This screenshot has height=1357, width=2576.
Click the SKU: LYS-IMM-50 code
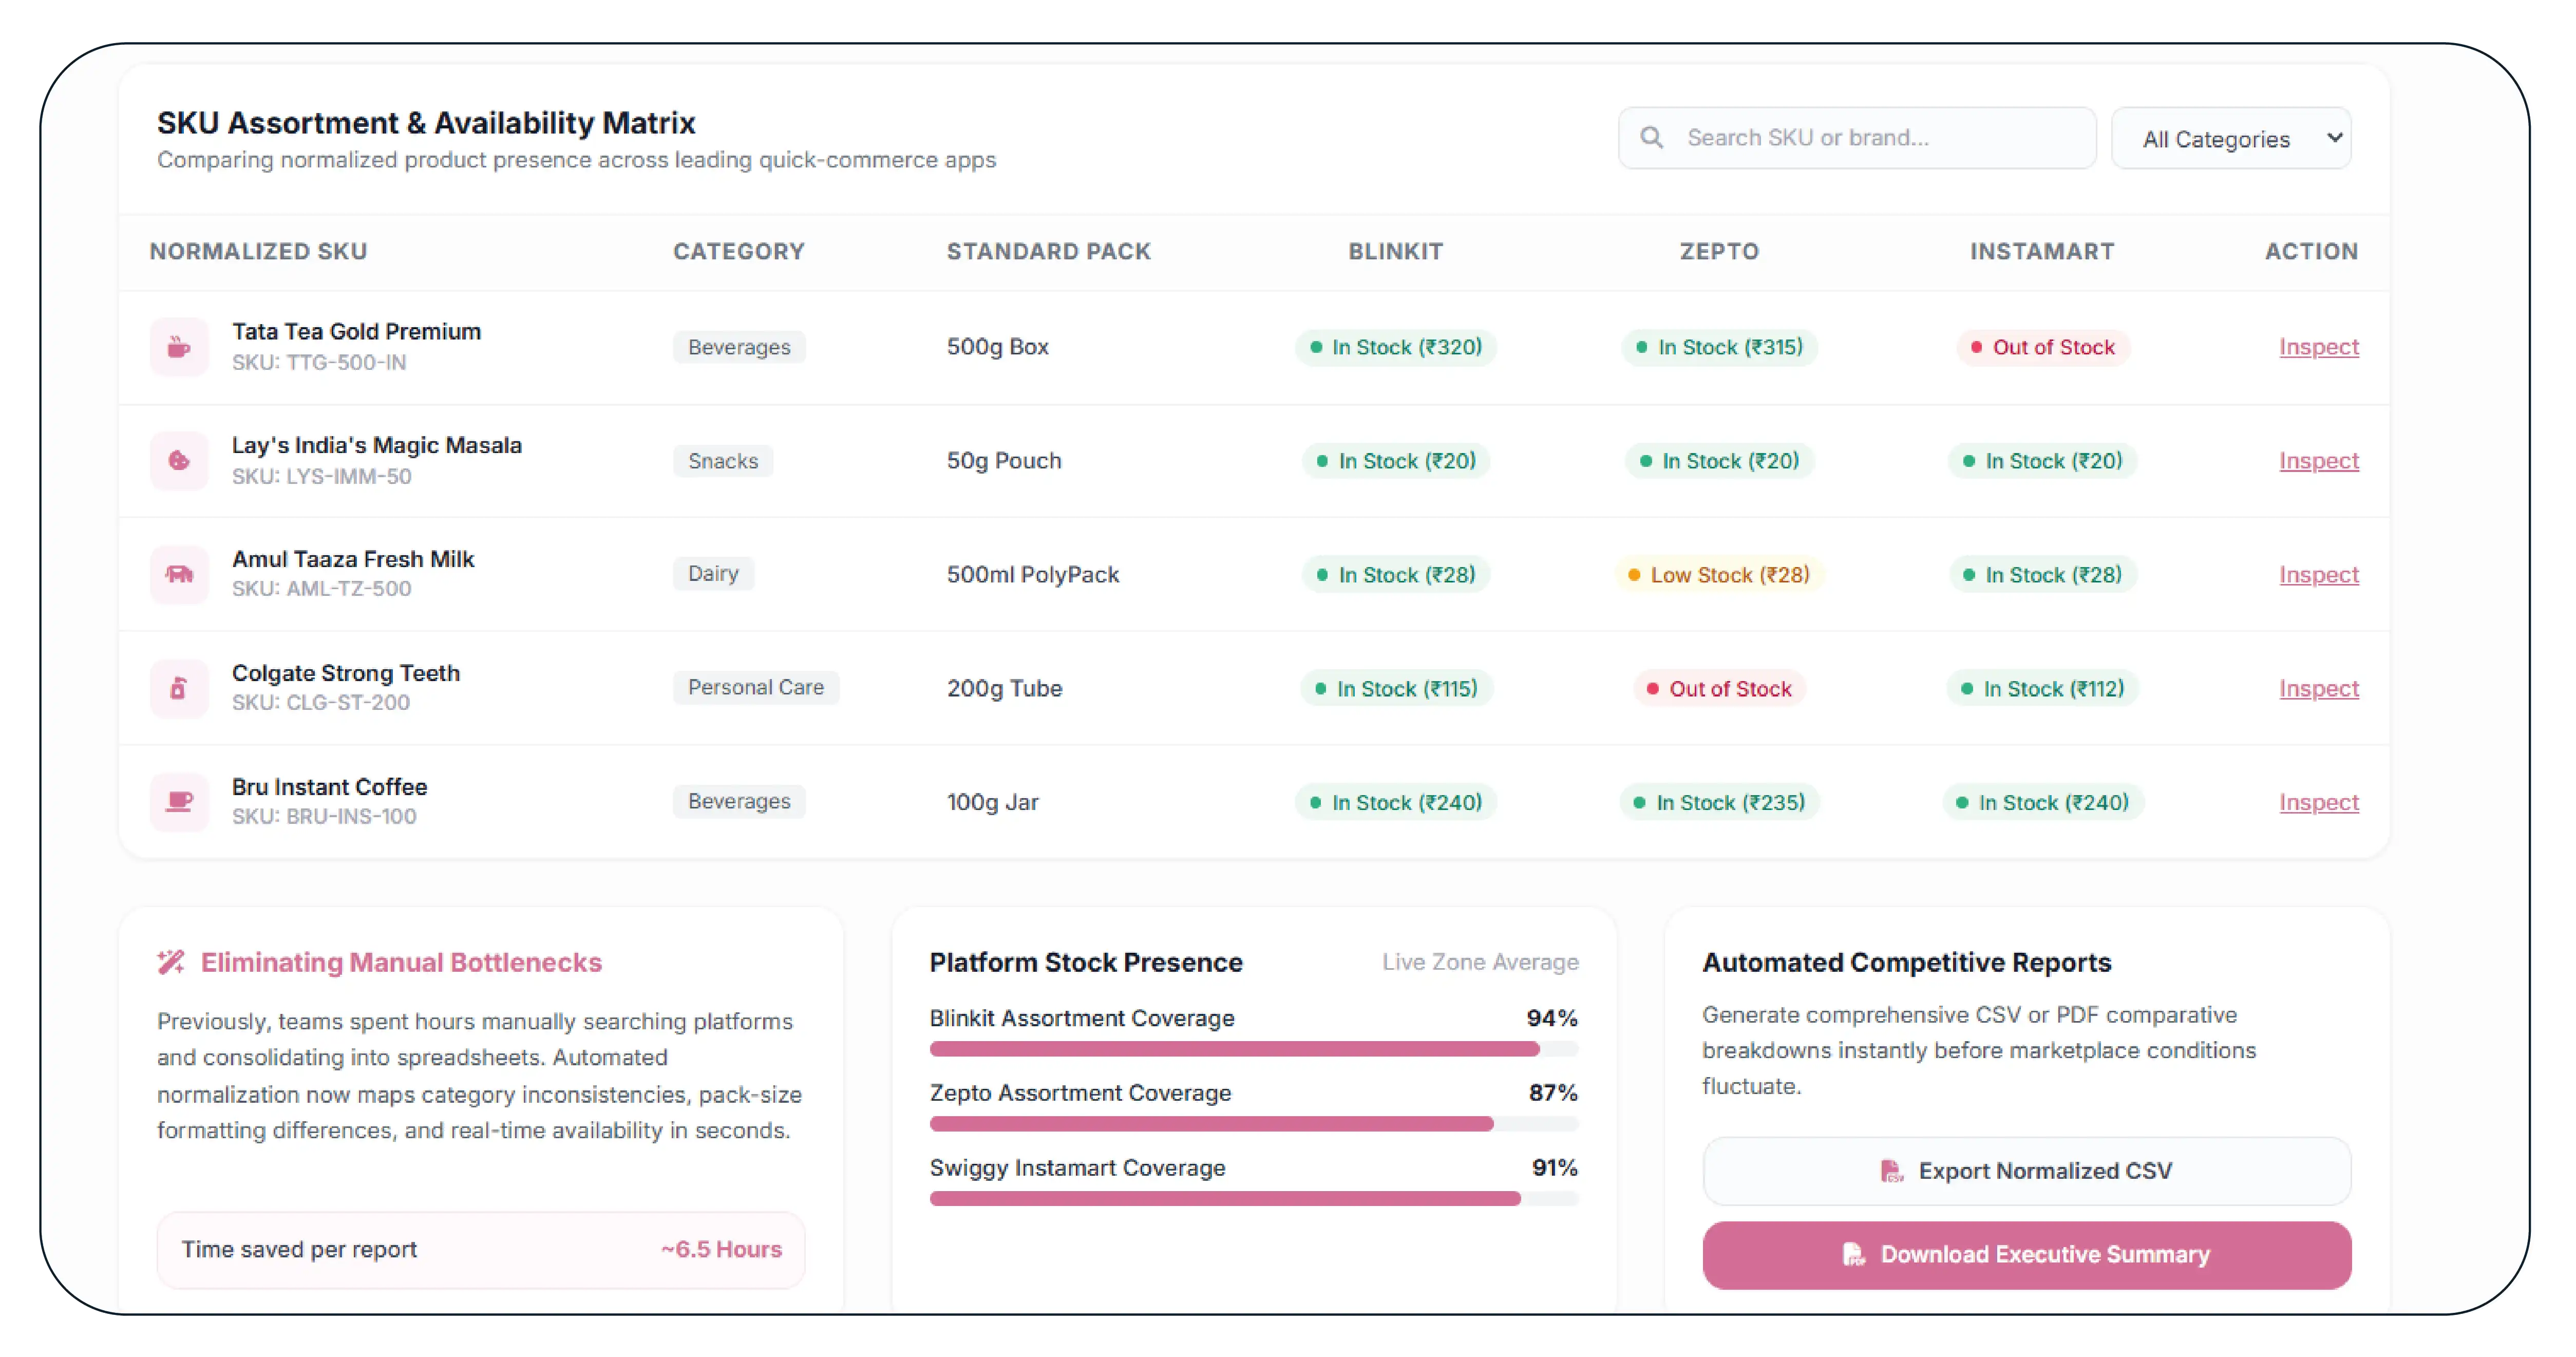coord(322,477)
